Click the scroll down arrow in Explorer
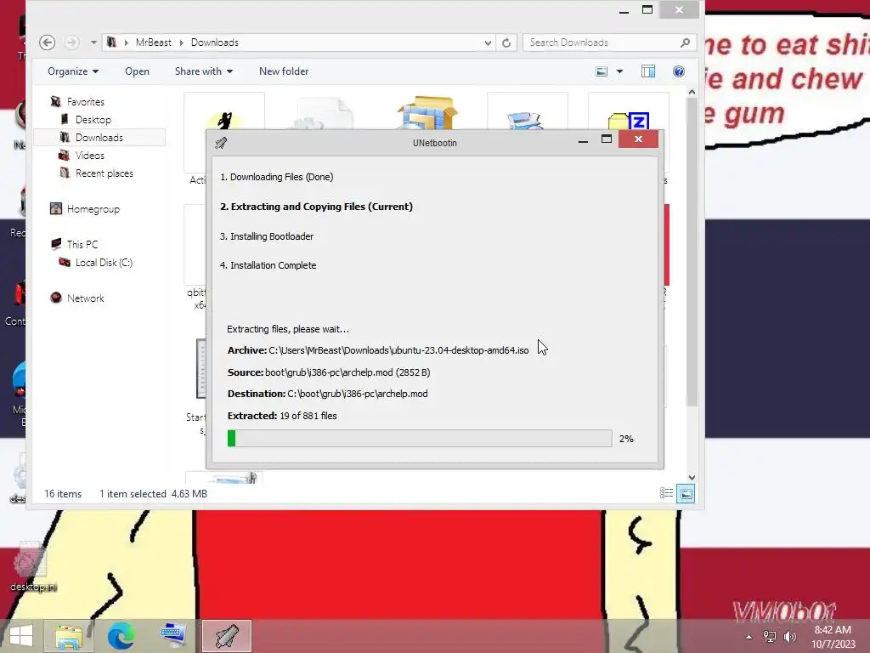Screen dimensions: 870x653 pos(692,477)
